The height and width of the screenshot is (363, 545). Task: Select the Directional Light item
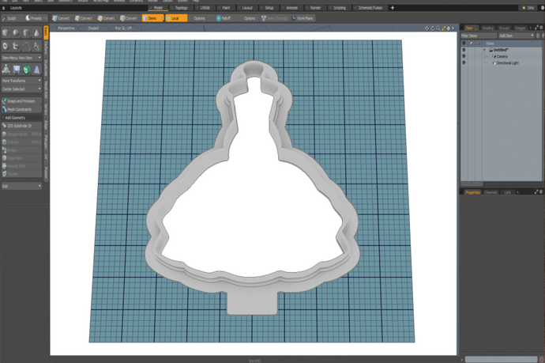507,63
